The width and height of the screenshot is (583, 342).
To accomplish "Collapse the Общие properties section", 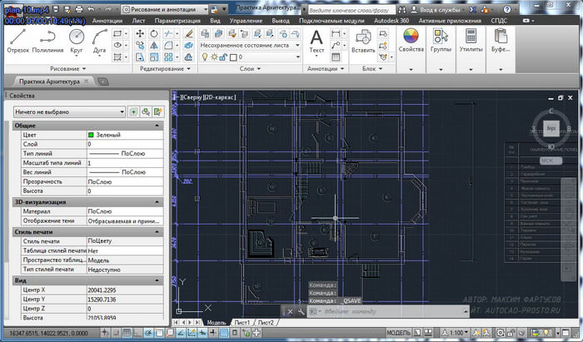I will pos(157,125).
